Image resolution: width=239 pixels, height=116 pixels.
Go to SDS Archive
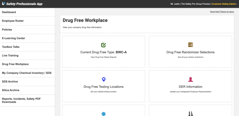tap(27, 81)
